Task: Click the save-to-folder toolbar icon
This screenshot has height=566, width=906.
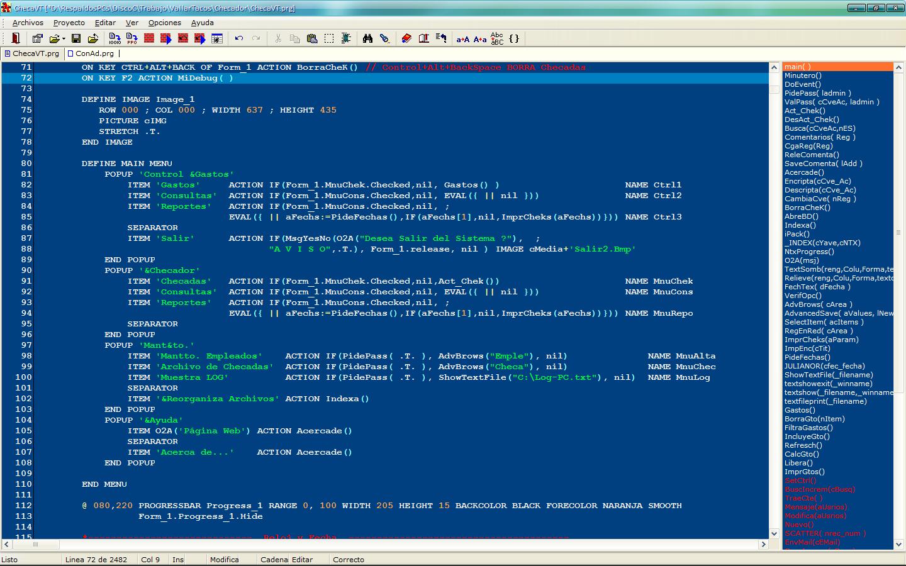Action: point(93,38)
